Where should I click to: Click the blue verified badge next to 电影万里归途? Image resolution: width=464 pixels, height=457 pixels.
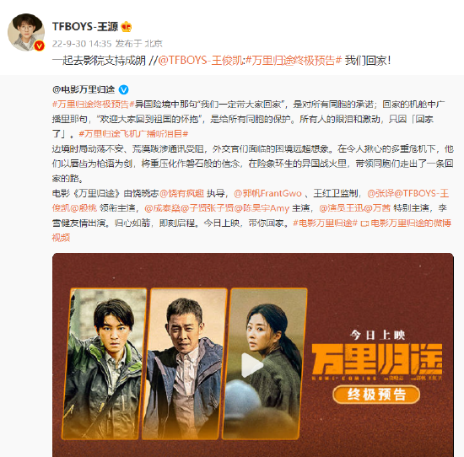pyautogui.click(x=123, y=89)
